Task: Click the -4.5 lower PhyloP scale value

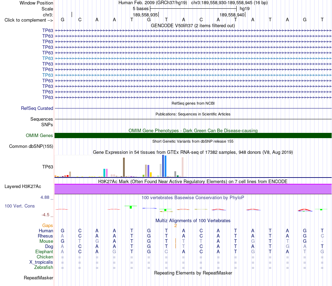Action: tap(45, 215)
